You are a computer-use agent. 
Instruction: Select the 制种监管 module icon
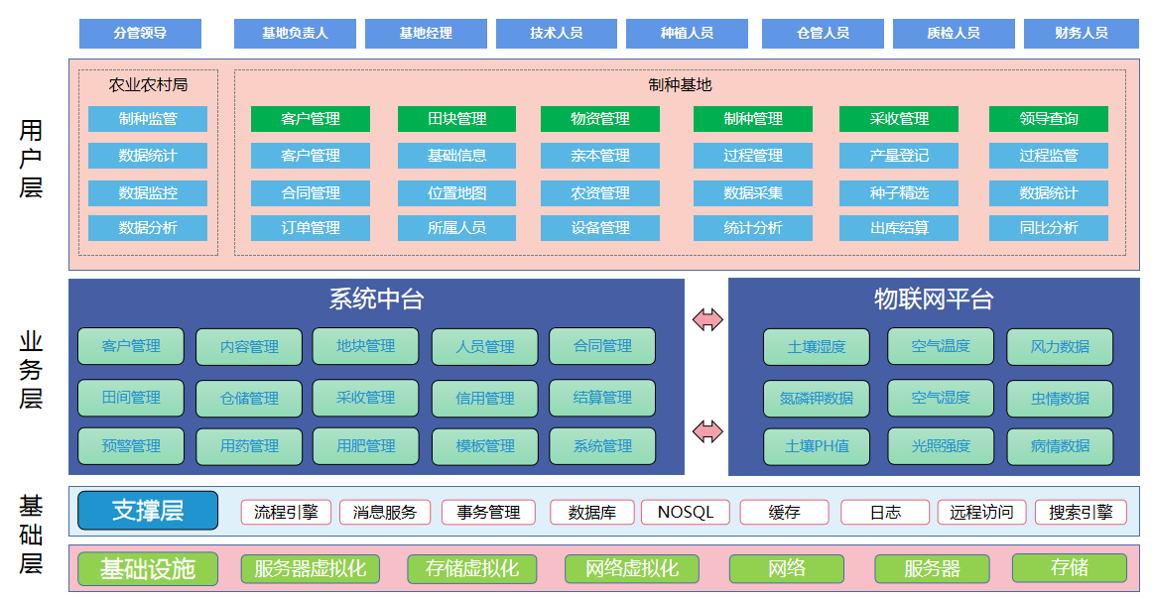[147, 119]
